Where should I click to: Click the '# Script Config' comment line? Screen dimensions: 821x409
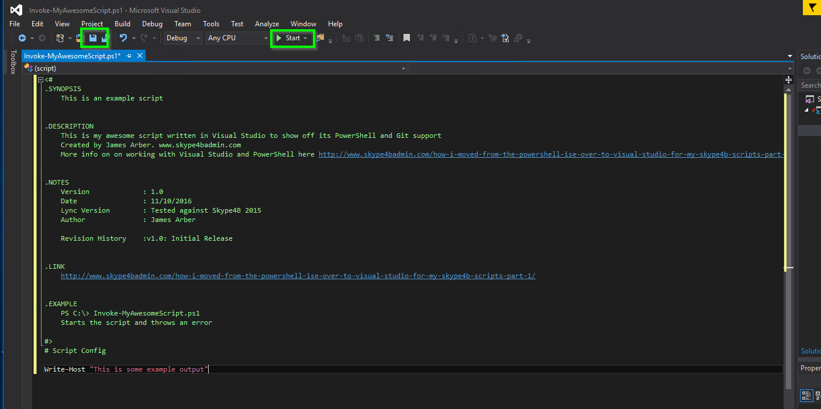(75, 351)
